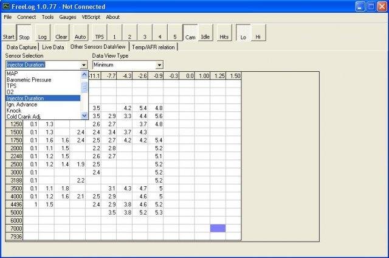The image size is (389, 258).
Task: Click the 7936 row header
Action: click(x=15, y=236)
